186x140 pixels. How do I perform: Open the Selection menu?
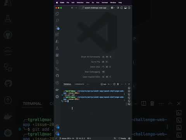(80, 2)
